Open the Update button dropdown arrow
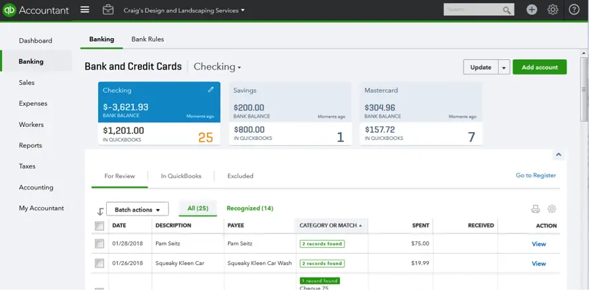Image resolution: width=589 pixels, height=290 pixels. pyautogui.click(x=504, y=68)
